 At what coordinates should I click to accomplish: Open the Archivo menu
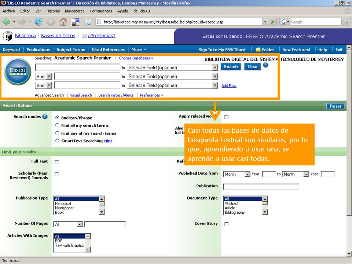click(x=8, y=11)
